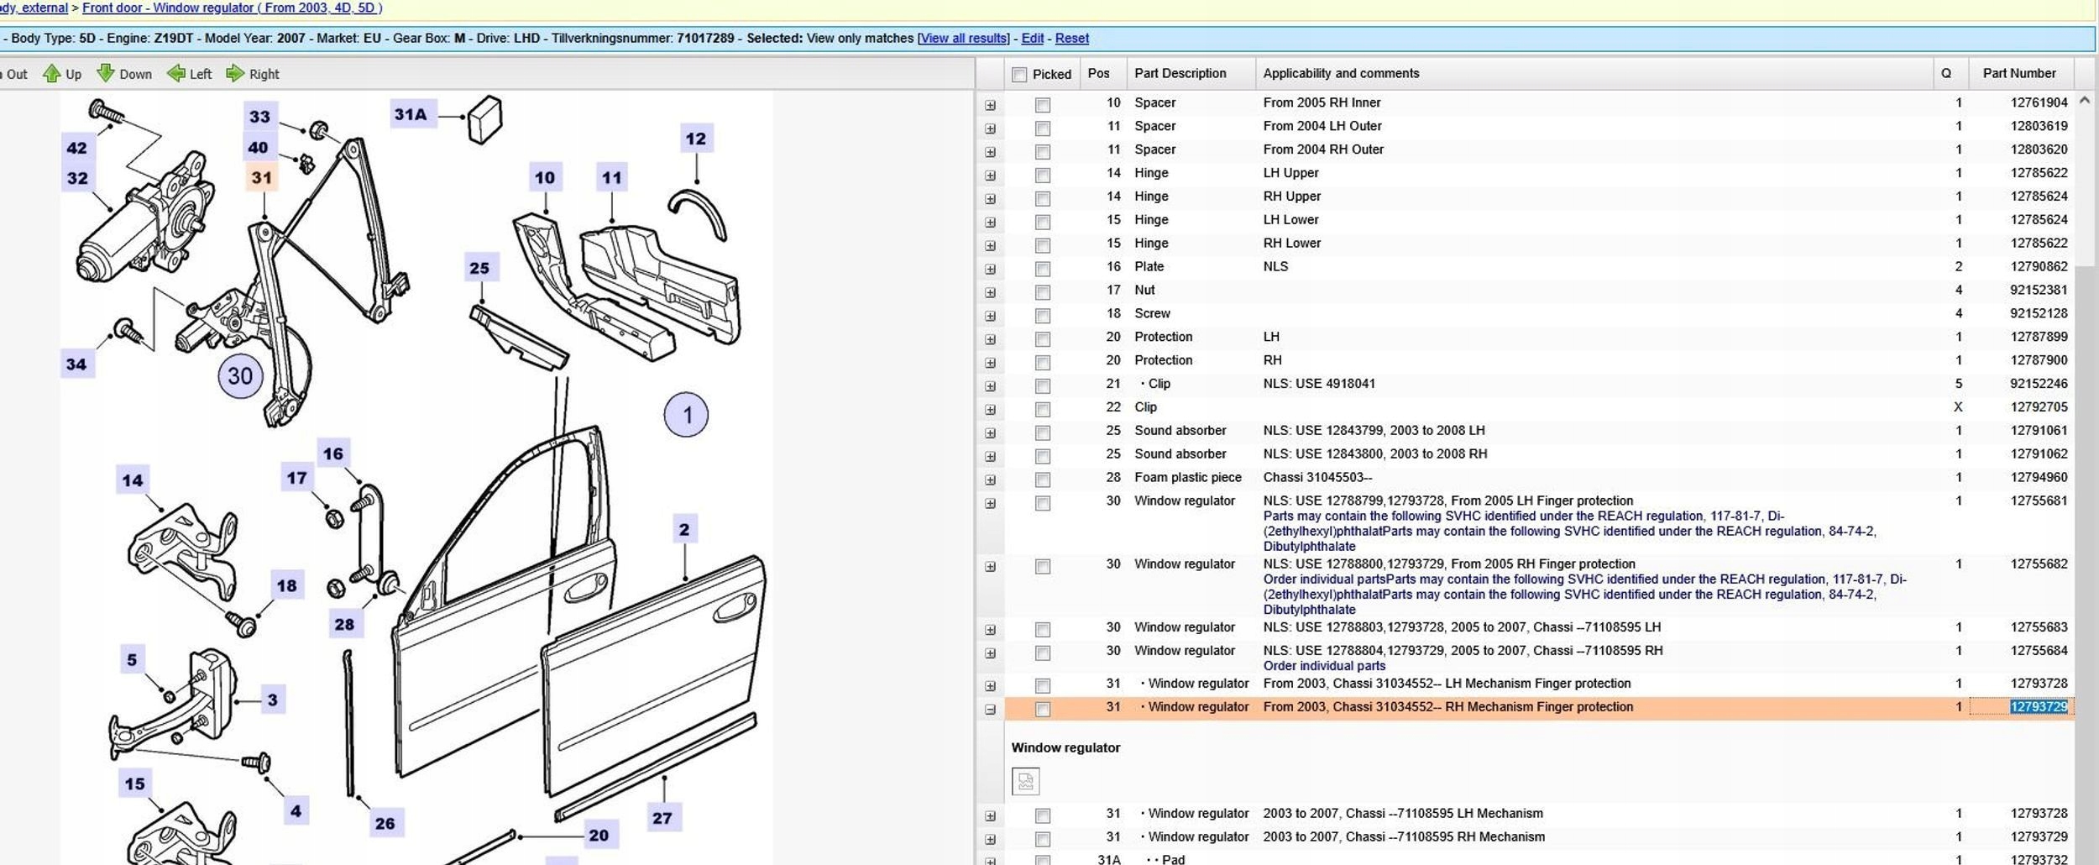Expand the Spacer 12761904 row

click(x=990, y=105)
